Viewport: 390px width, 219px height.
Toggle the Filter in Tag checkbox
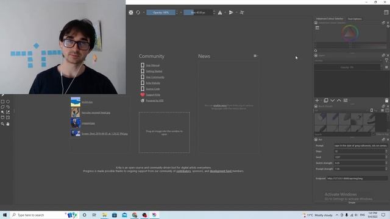374,134
